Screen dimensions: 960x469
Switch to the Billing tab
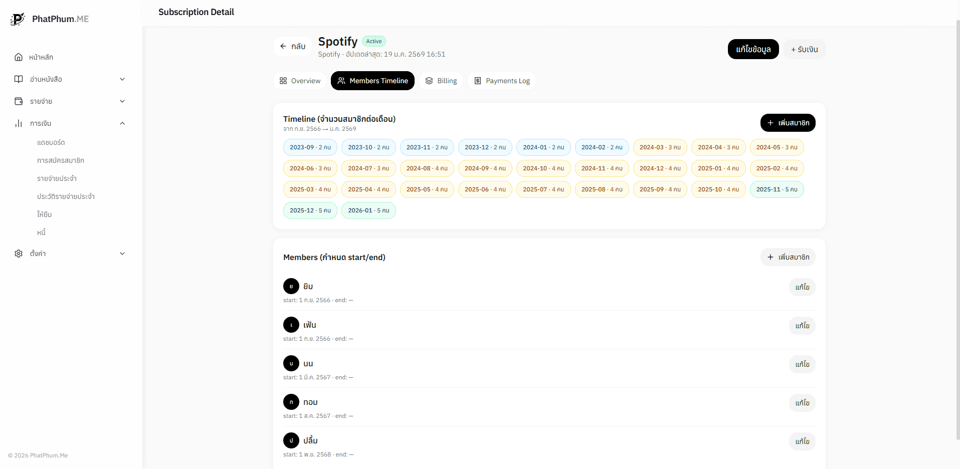tap(441, 81)
